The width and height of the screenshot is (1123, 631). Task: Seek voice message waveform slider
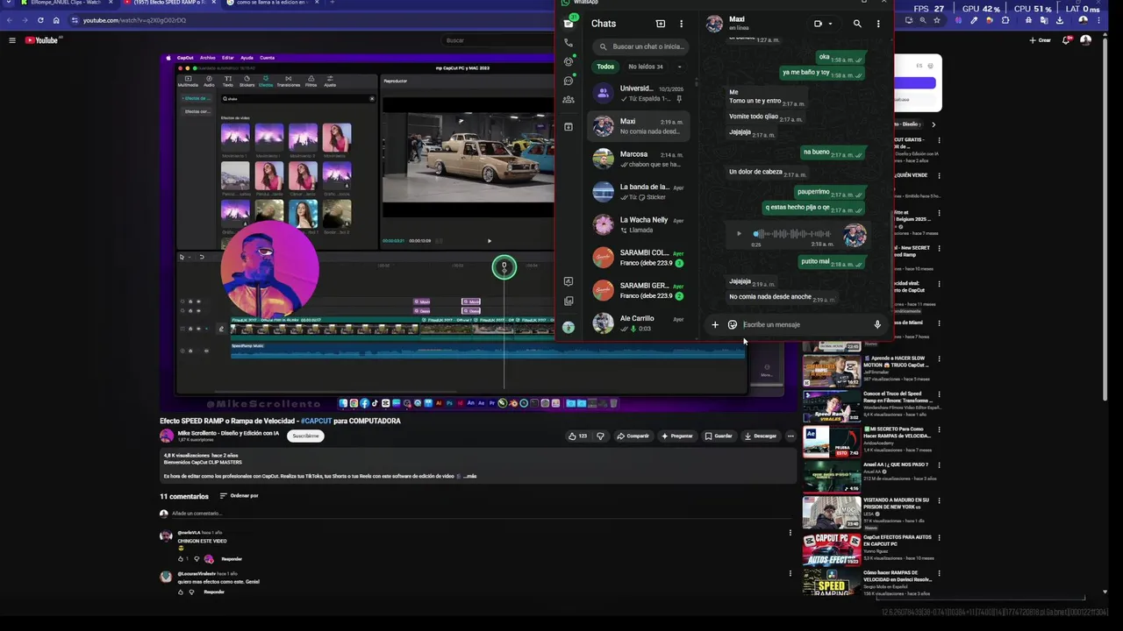(x=792, y=234)
